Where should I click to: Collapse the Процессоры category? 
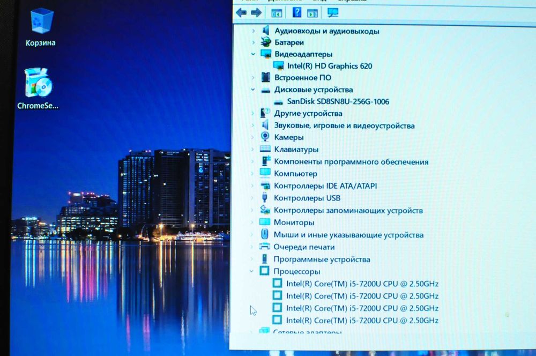[x=251, y=271]
